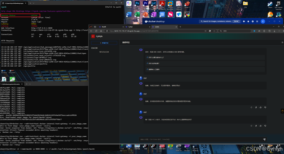This screenshot has height=154, width=284.
Task: Regenerate the 'no related content' reply
Action: (251, 107)
